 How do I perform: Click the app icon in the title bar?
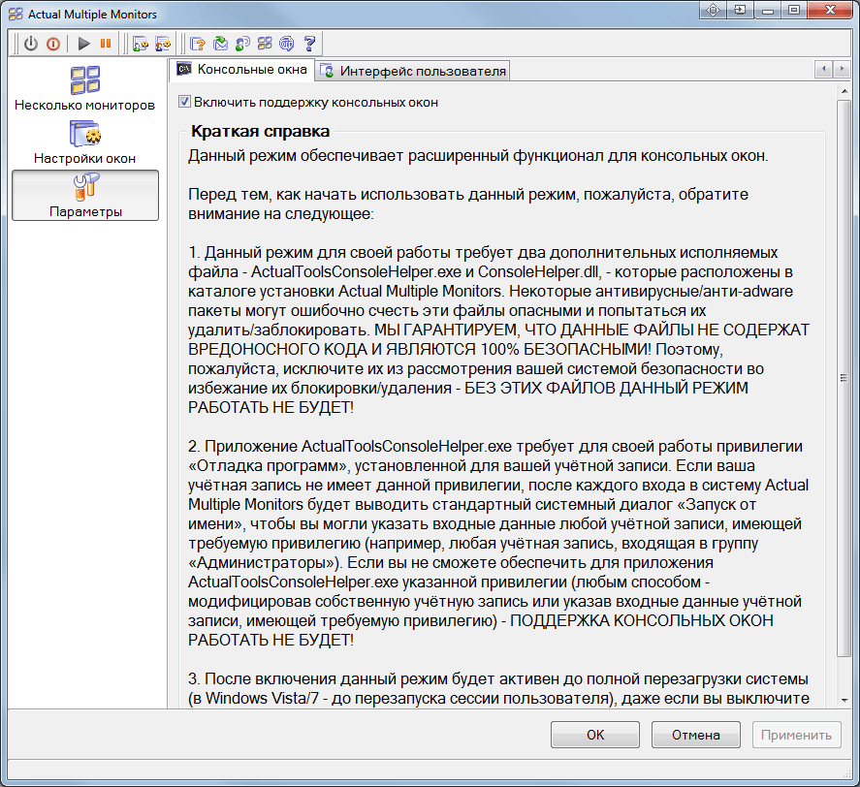coord(16,14)
